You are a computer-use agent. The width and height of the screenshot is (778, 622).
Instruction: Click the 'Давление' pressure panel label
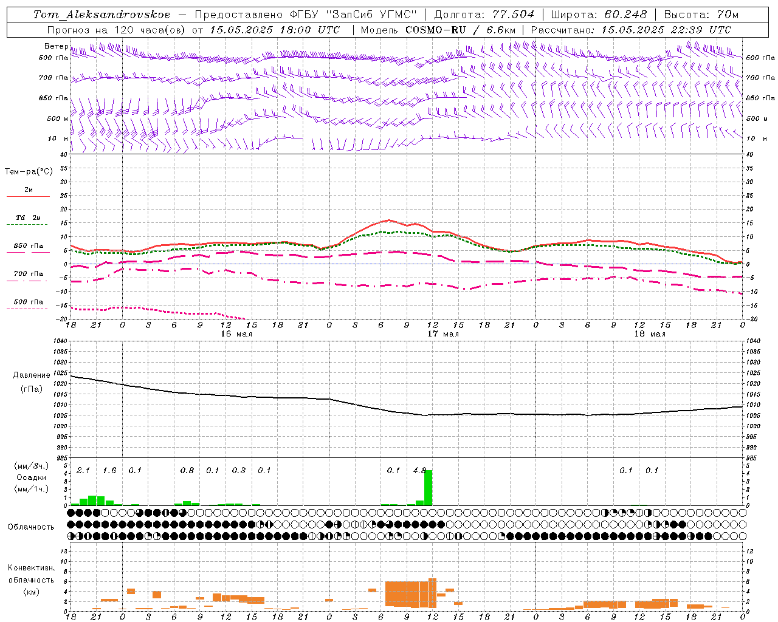pos(32,375)
